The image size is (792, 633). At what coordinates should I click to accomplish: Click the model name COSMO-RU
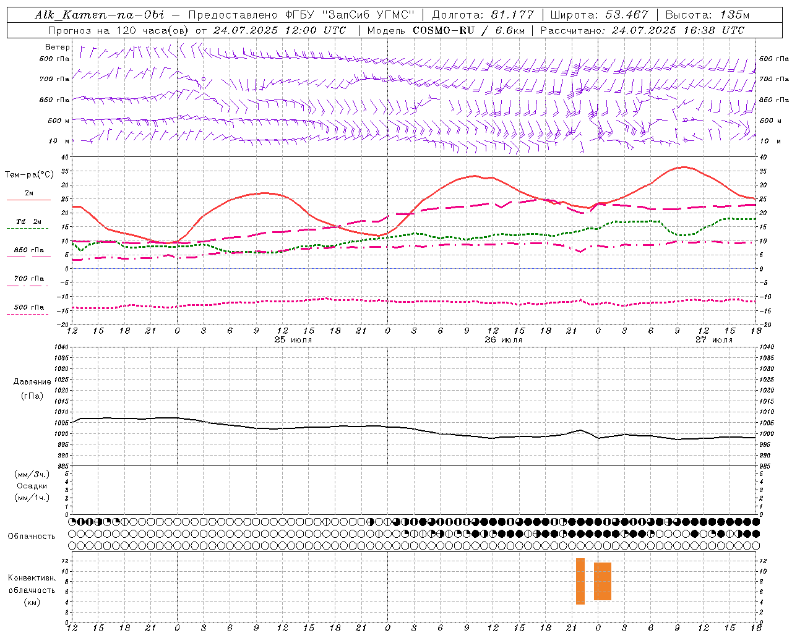click(443, 30)
